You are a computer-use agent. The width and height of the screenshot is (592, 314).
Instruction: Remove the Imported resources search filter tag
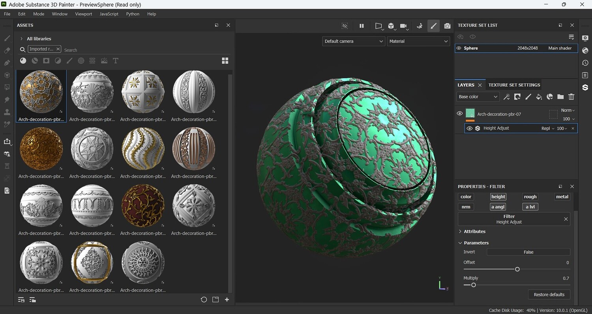58,49
